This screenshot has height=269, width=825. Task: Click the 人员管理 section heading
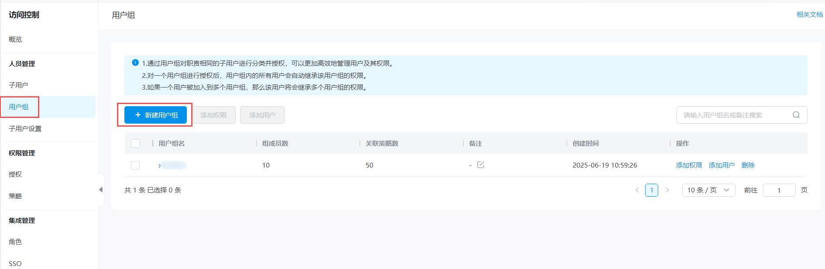pyautogui.click(x=22, y=64)
